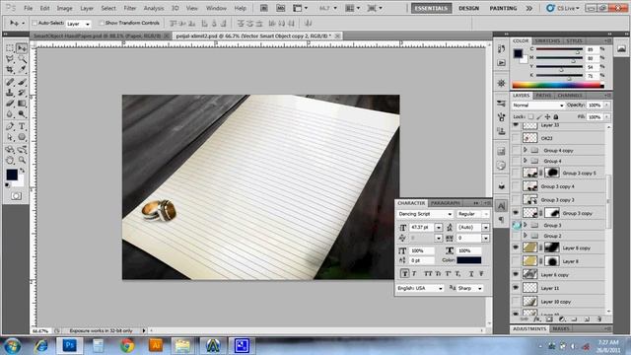The height and width of the screenshot is (355, 631).
Task: Open the Paragraph panel icon in dock
Action: coord(501,219)
